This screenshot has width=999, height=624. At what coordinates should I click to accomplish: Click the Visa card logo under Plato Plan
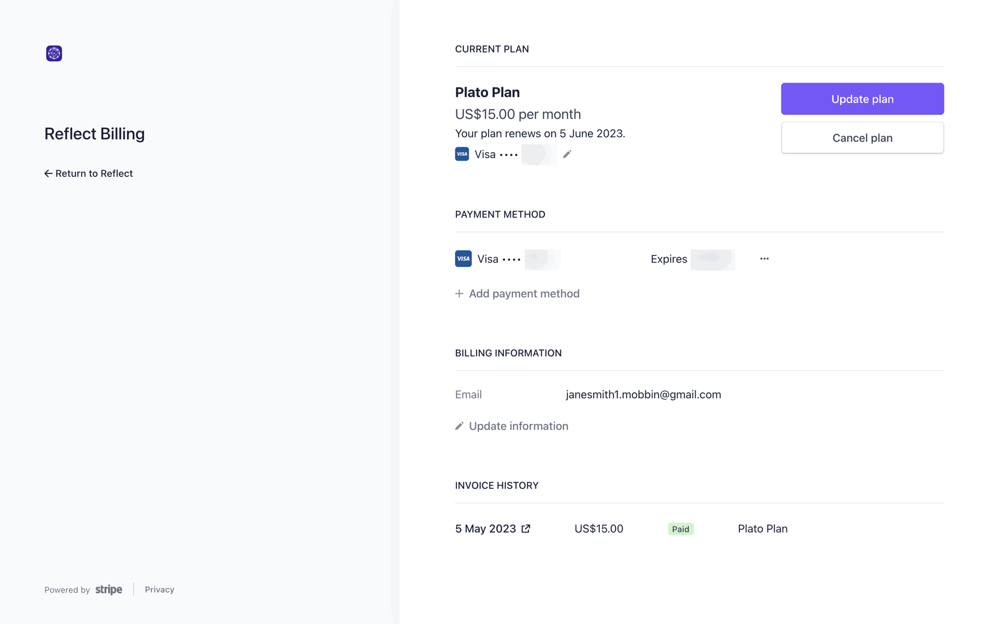[462, 154]
